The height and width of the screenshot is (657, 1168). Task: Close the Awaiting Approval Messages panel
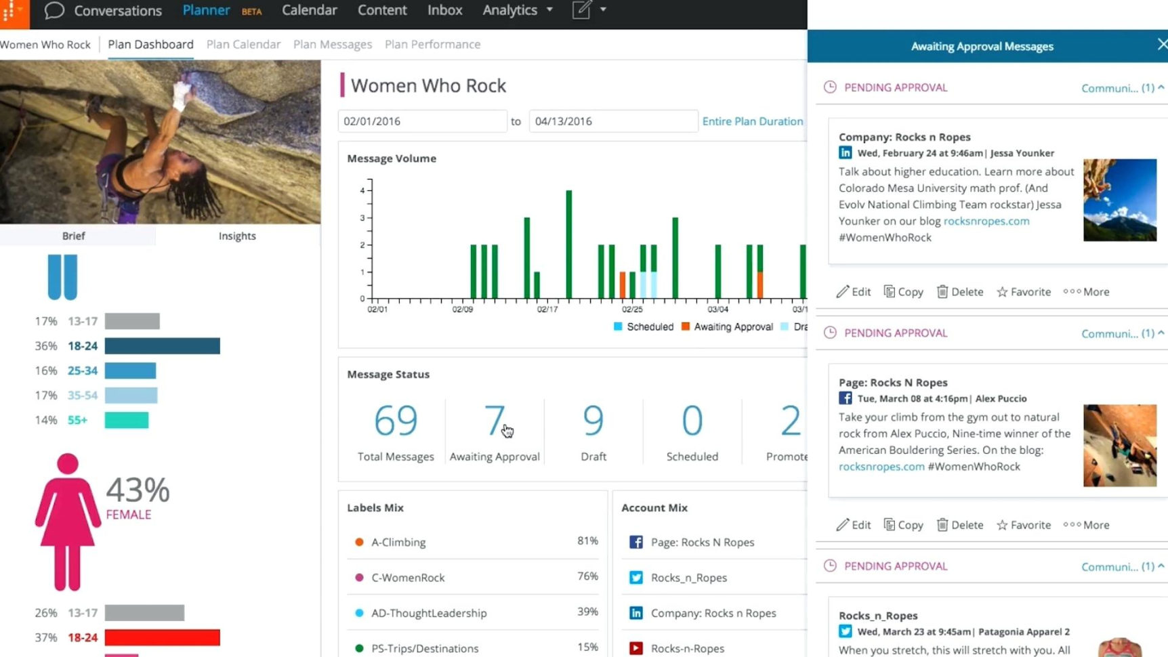[x=1162, y=45]
